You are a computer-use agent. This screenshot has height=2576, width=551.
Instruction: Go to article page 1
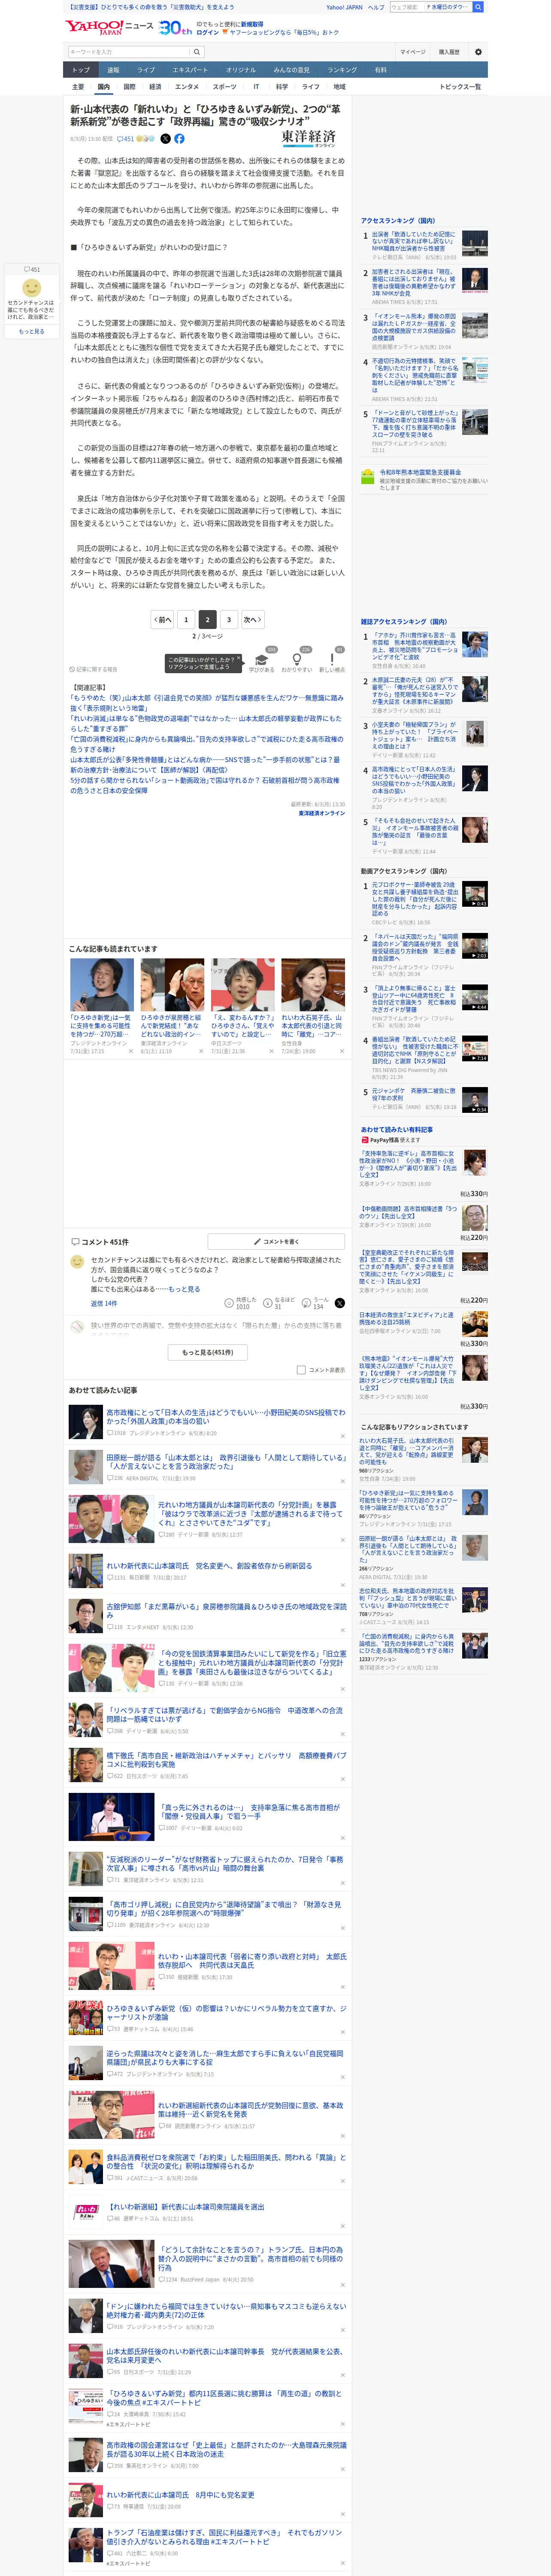(x=186, y=619)
